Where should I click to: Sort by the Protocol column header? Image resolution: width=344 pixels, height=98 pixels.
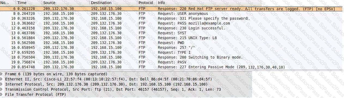tap(147, 3)
